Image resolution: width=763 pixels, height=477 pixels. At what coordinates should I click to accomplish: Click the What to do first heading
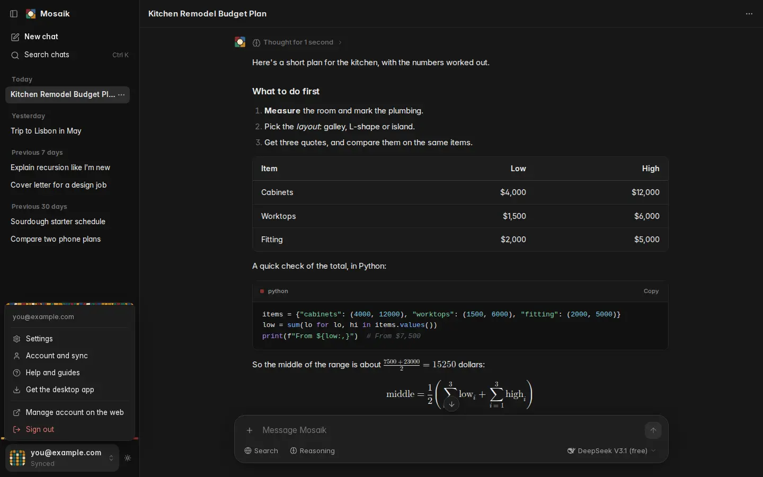pyautogui.click(x=286, y=91)
